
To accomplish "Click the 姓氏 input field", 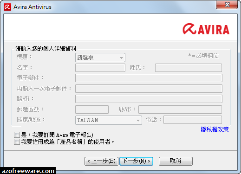I will 189,68.
